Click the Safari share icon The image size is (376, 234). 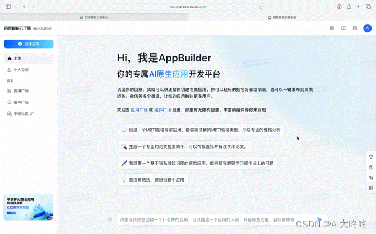[349, 7]
